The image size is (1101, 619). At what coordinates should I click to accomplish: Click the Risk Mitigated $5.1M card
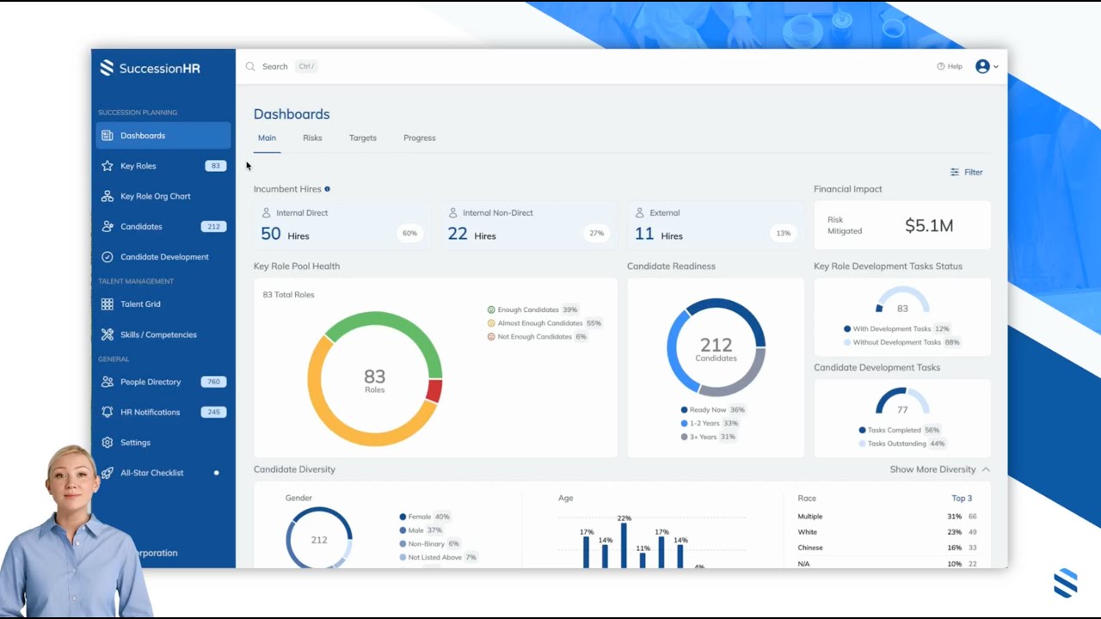(x=902, y=225)
